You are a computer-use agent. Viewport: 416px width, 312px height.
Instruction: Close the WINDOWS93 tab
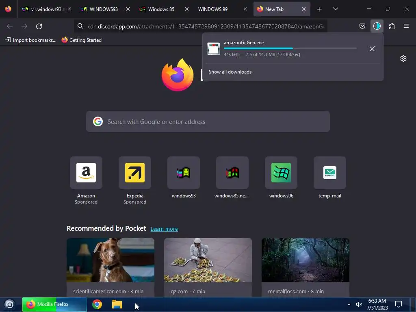(x=128, y=9)
